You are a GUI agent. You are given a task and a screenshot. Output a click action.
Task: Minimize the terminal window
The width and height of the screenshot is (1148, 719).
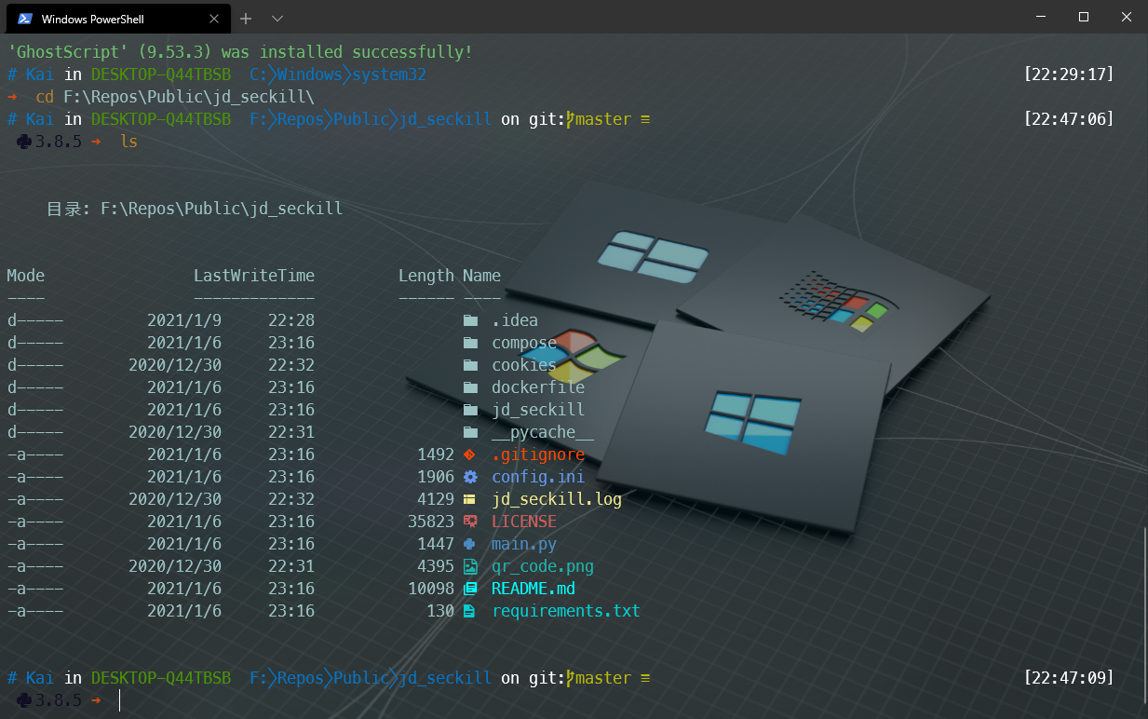coord(1041,17)
